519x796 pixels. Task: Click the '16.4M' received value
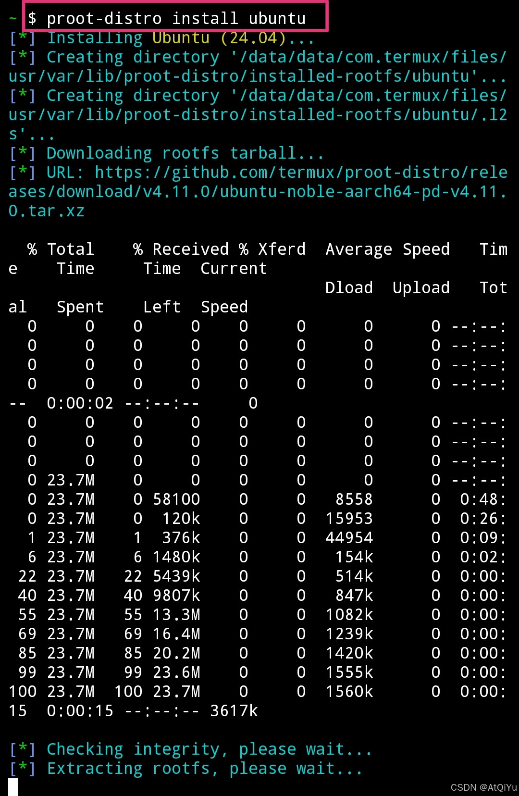[176, 634]
